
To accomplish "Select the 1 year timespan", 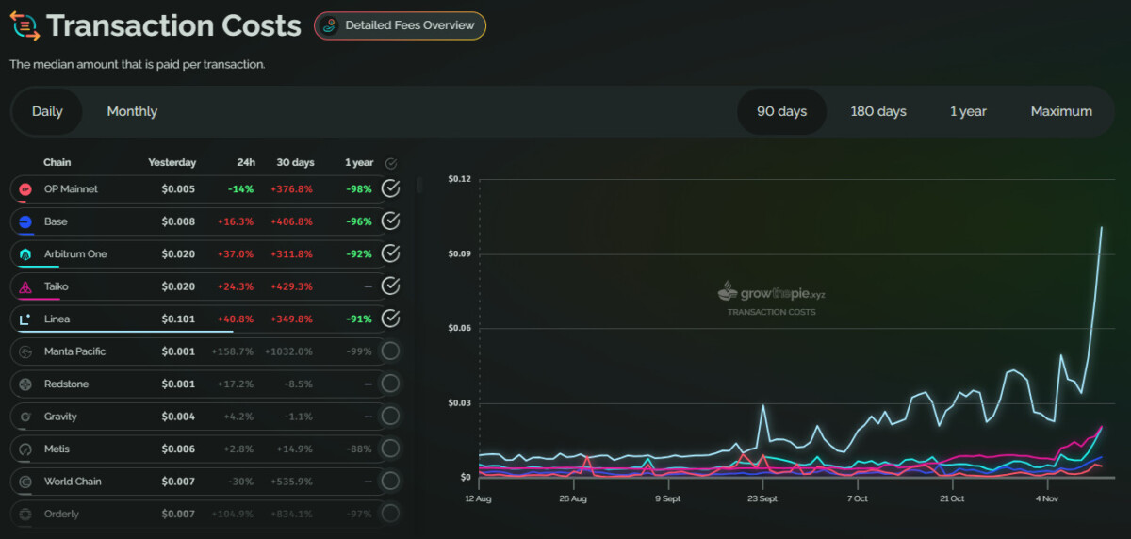I will point(968,111).
